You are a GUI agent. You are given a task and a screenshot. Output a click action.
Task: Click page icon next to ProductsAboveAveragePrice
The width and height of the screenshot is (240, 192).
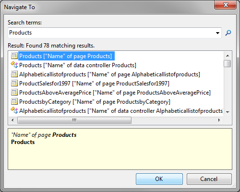[14, 92]
